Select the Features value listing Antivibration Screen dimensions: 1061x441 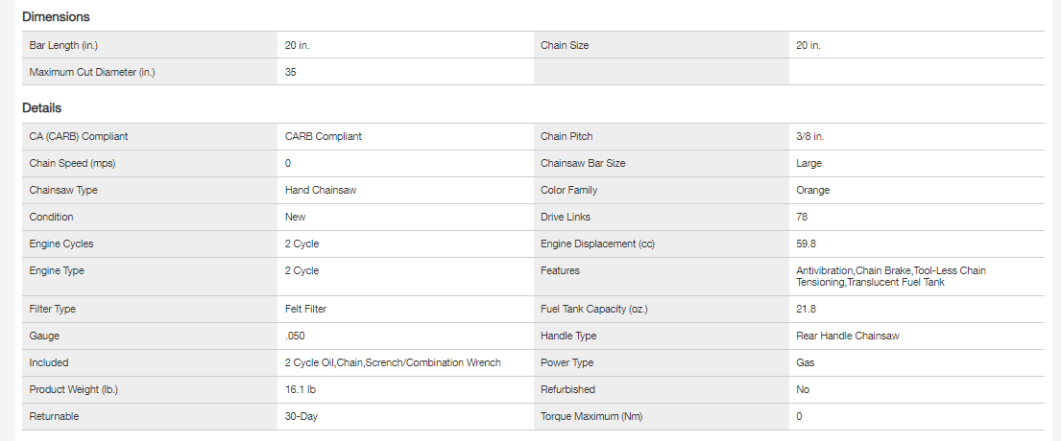point(890,277)
